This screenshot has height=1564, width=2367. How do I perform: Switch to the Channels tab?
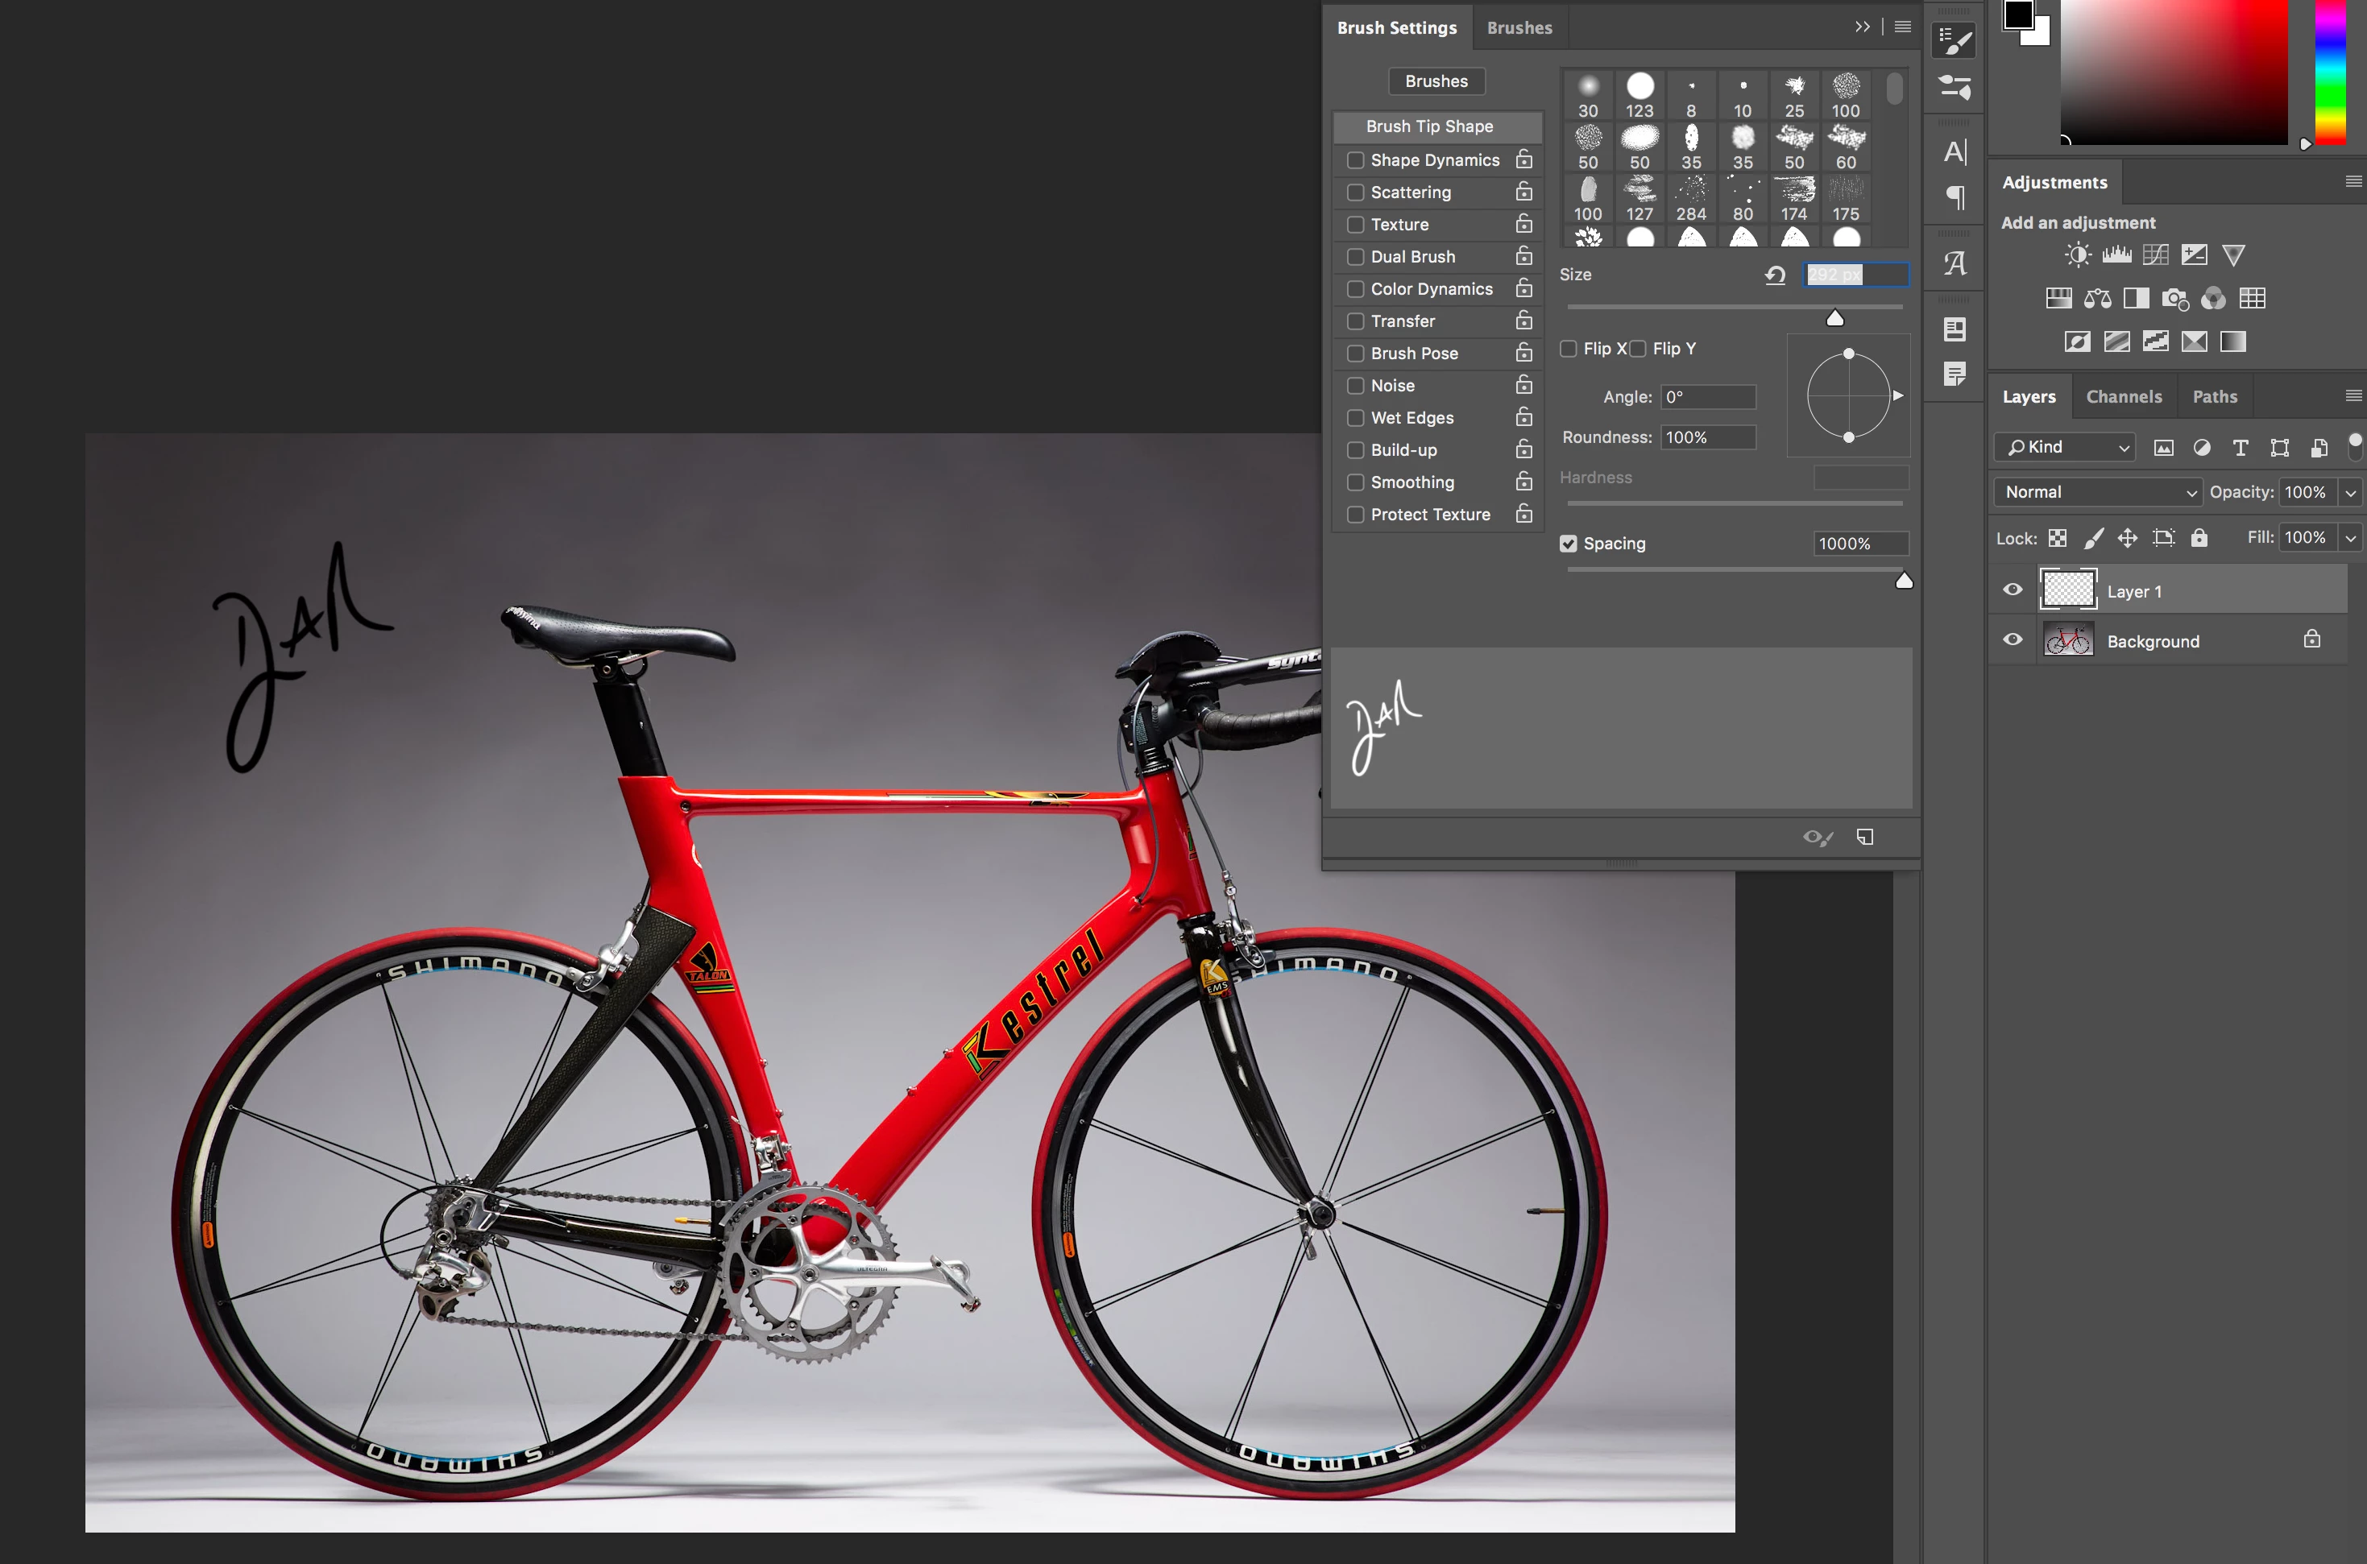click(x=2124, y=397)
